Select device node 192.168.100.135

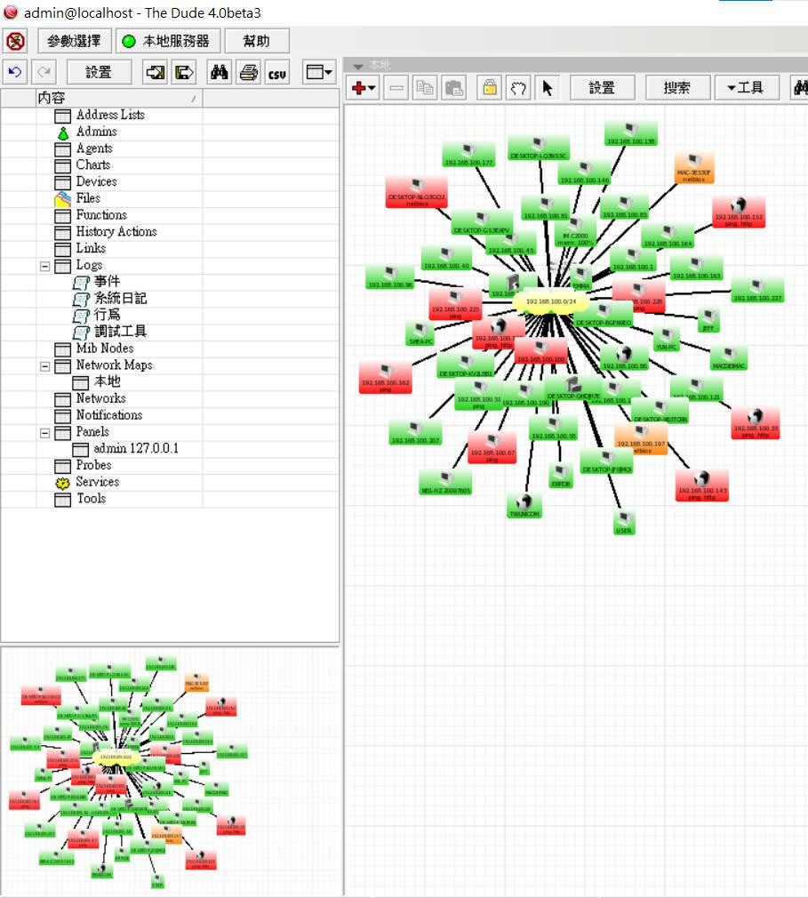point(630,134)
